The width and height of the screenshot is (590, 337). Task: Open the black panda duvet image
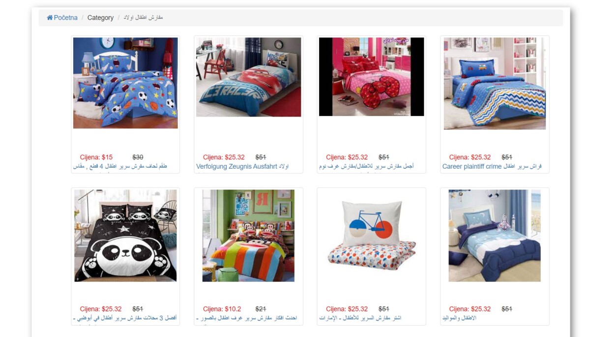point(125,236)
